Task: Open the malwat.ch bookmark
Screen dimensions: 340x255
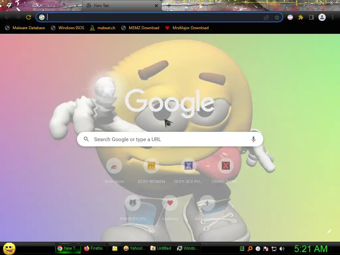Action: tap(103, 28)
